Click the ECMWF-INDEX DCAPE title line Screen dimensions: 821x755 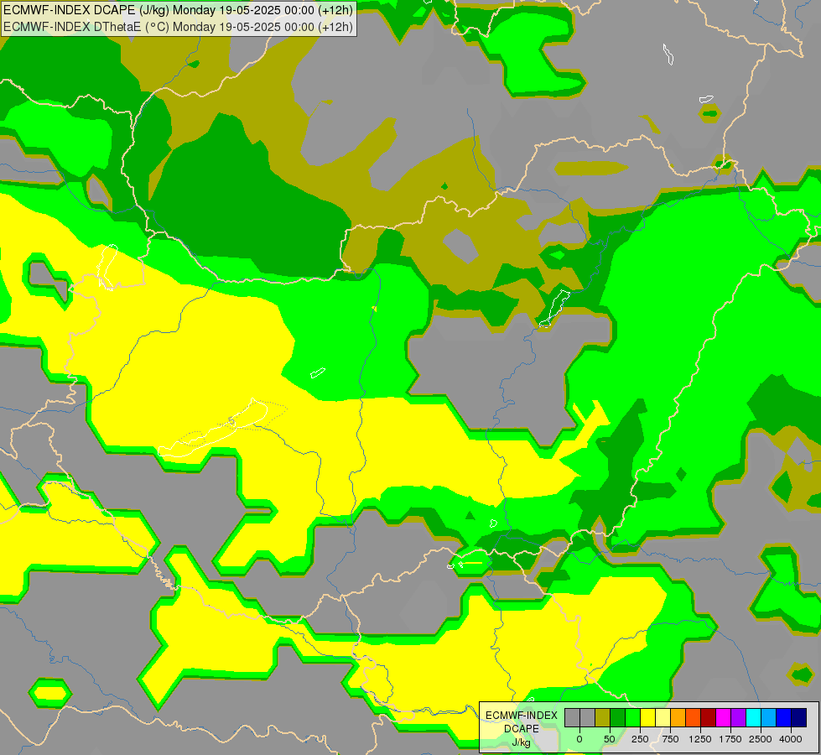pos(178,10)
